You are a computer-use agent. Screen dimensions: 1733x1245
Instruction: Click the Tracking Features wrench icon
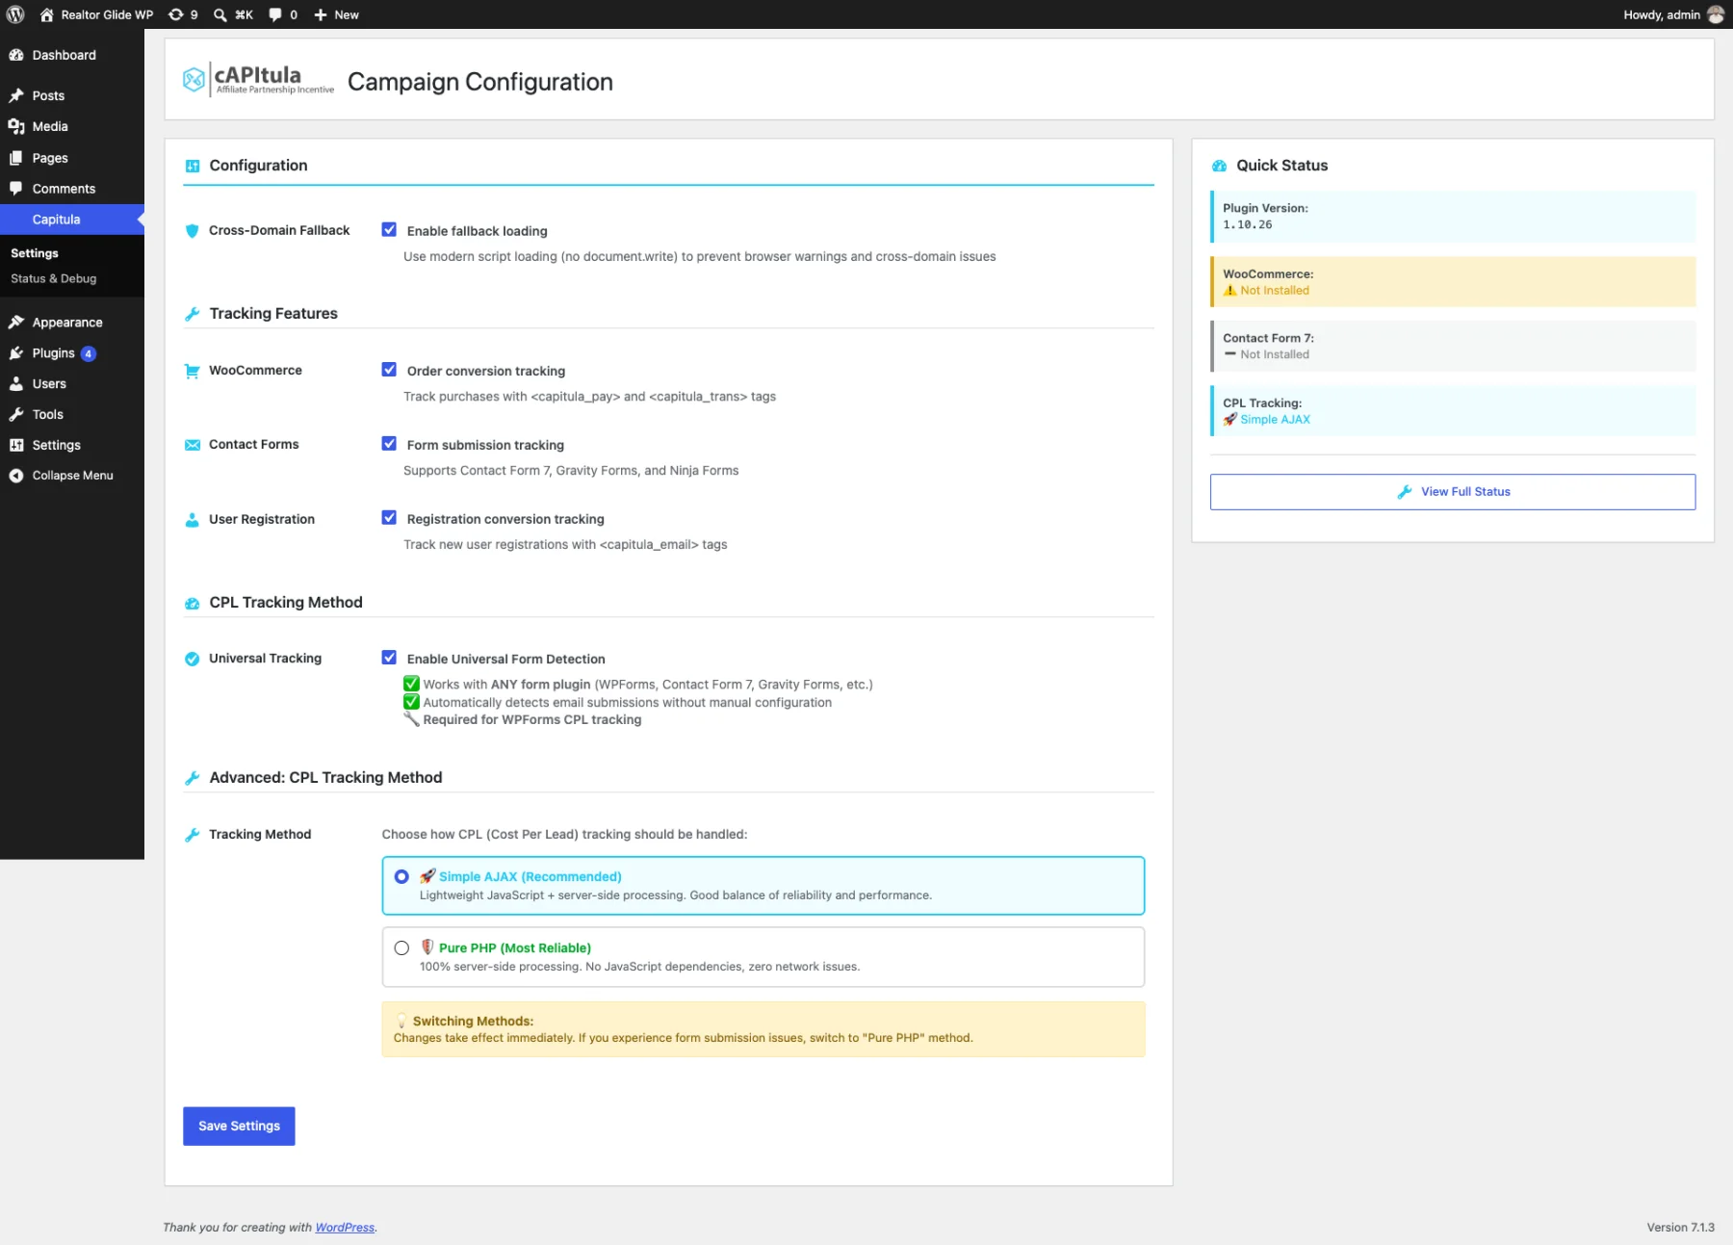(x=192, y=314)
